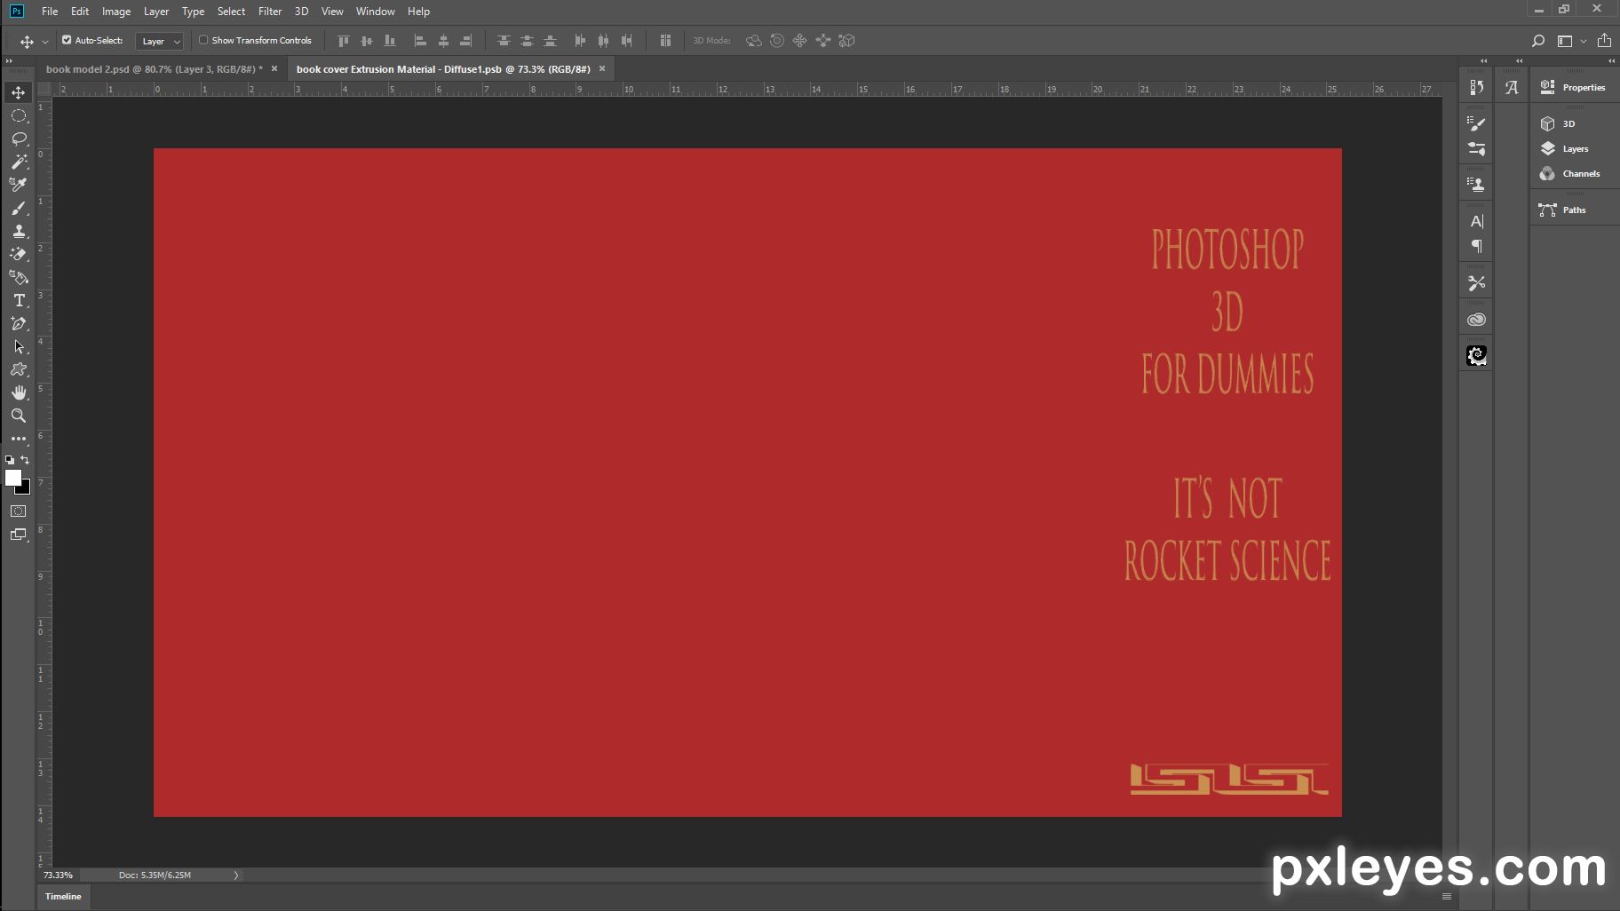Expand the toolbar double-arrow toggle
Image resolution: width=1620 pixels, height=911 pixels.
(9, 61)
